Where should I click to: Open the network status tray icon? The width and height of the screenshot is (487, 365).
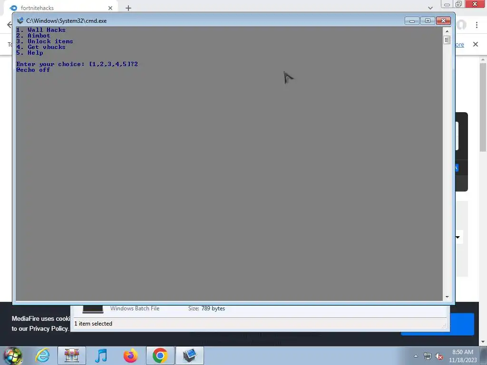pyautogui.click(x=428, y=356)
